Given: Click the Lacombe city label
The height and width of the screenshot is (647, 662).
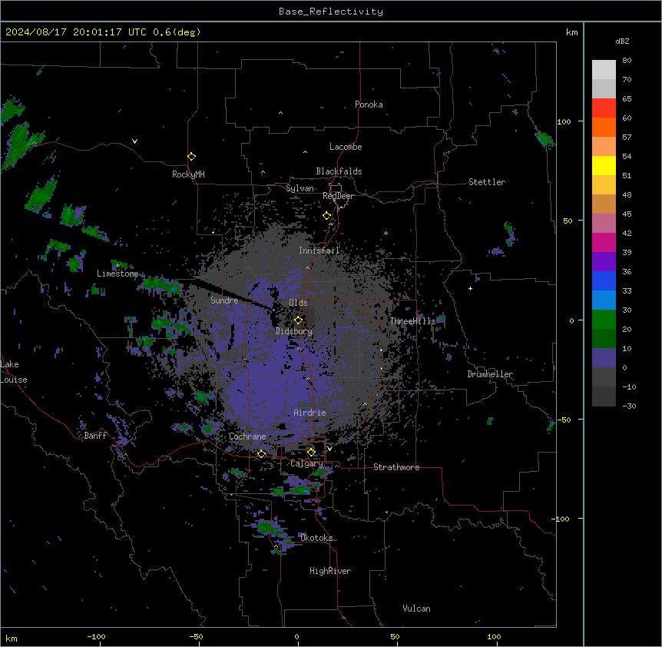Looking at the screenshot, I should 346,147.
